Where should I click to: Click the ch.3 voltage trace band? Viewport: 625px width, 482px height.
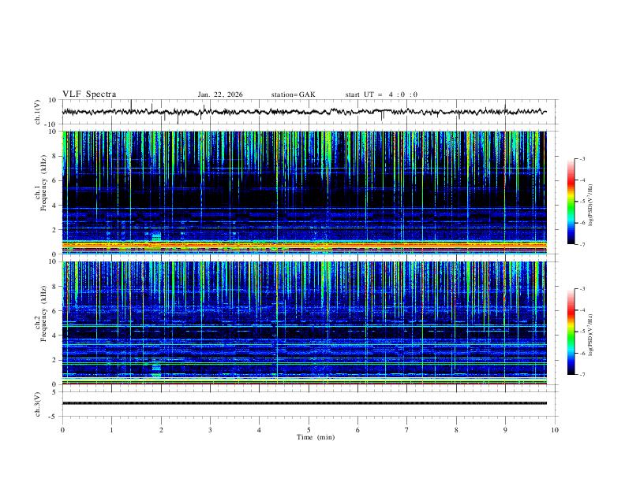tap(304, 403)
